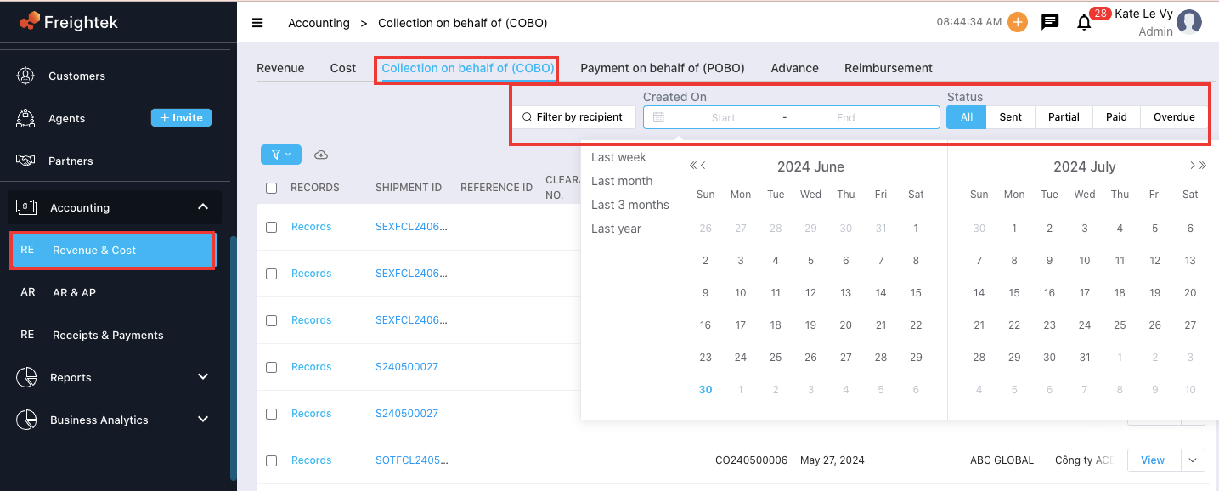Screen dimensions: 1219x491
Task: Select the Paid status filter
Action: pyautogui.click(x=1116, y=117)
